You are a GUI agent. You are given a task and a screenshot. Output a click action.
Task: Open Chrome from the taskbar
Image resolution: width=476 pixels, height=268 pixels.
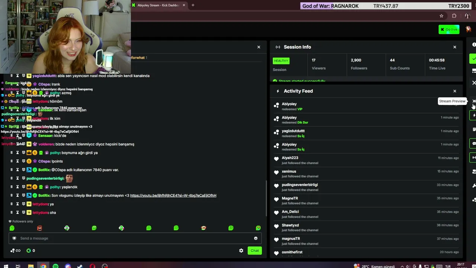click(x=43, y=266)
